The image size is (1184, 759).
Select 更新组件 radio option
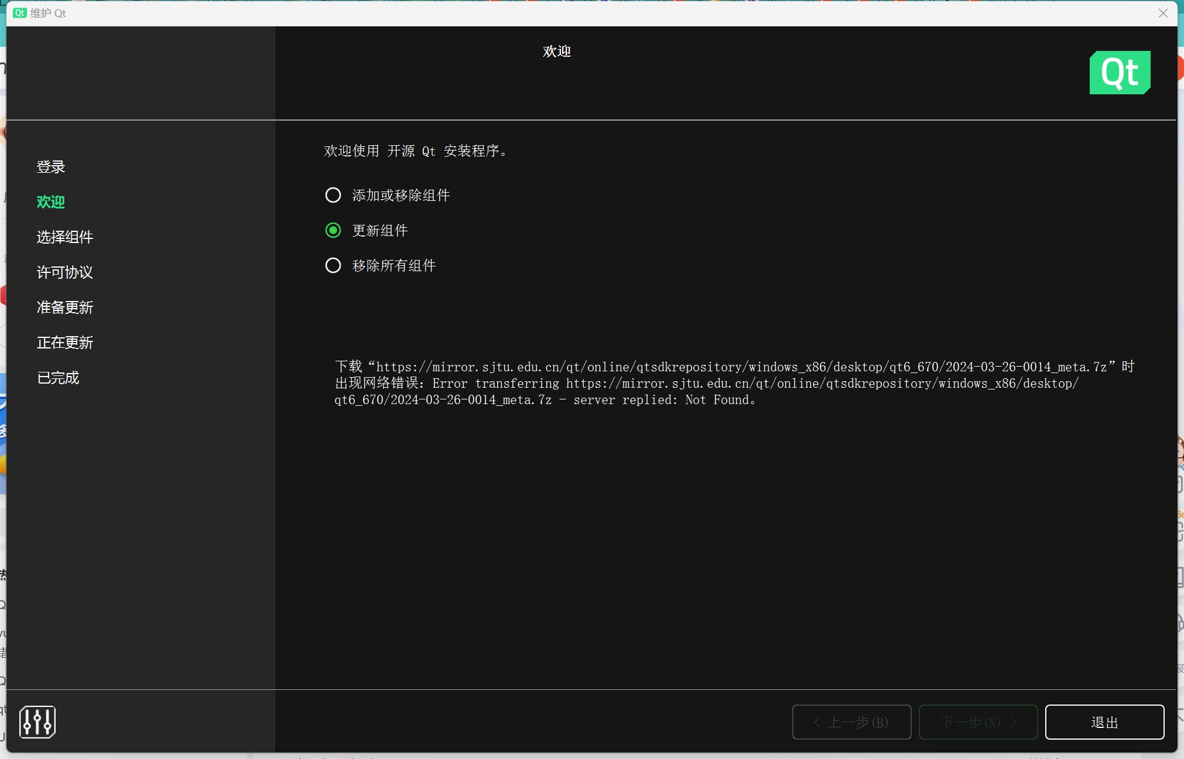pos(333,230)
